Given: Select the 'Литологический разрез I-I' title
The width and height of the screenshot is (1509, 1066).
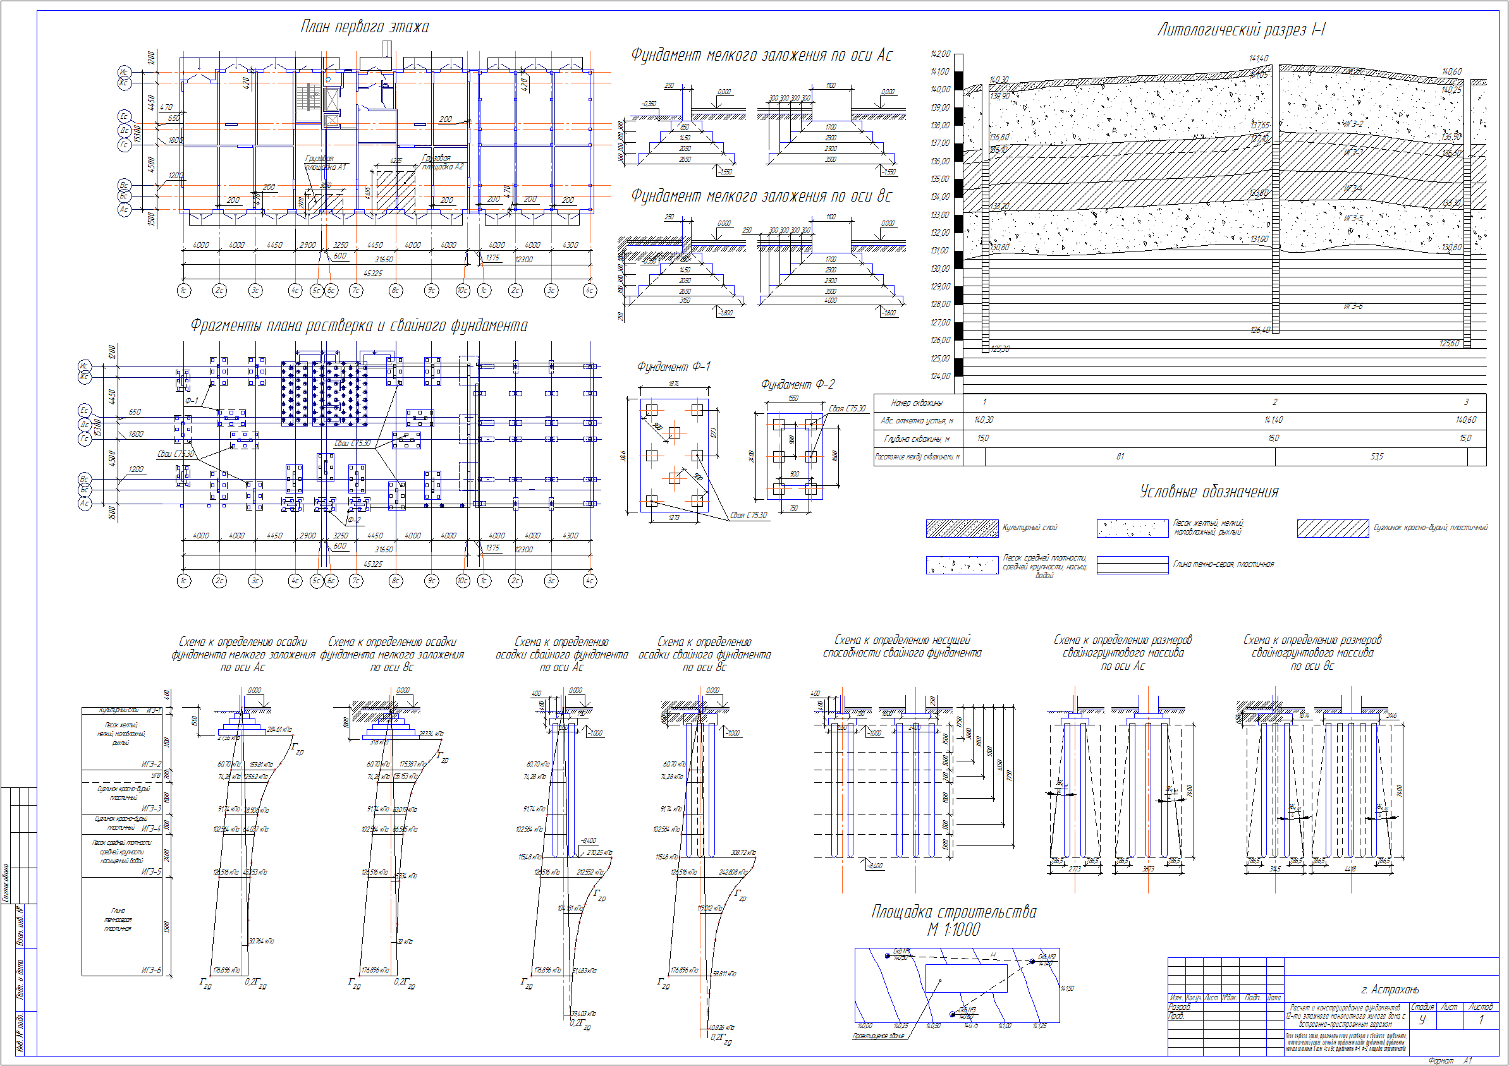Looking at the screenshot, I should tap(1241, 30).
